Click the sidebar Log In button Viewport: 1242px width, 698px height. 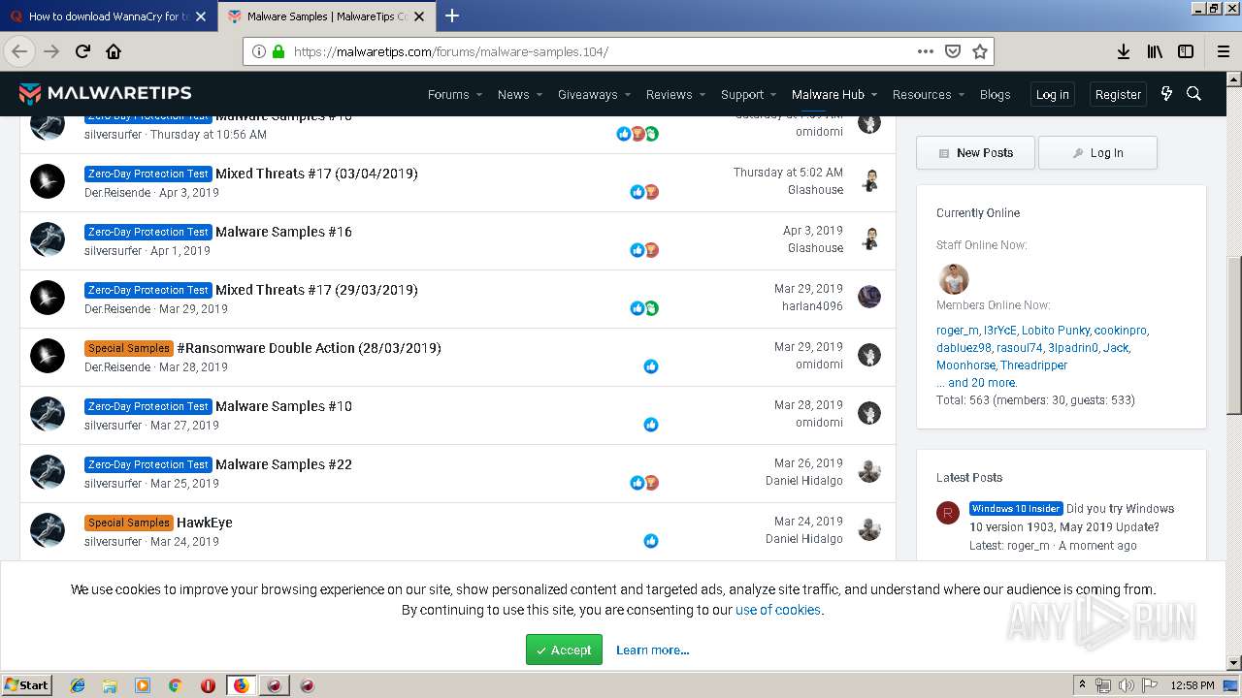tap(1097, 153)
